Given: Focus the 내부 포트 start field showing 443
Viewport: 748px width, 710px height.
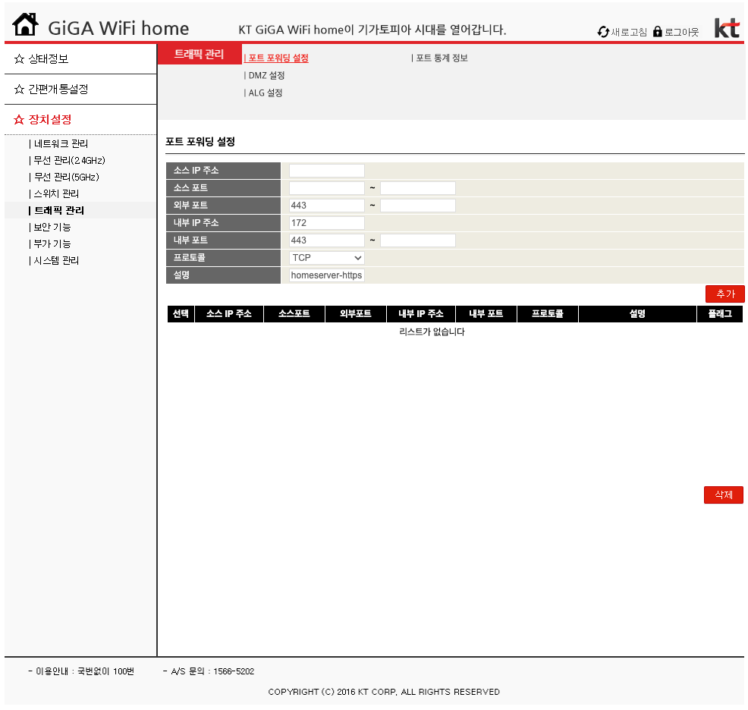Looking at the screenshot, I should click(x=327, y=240).
